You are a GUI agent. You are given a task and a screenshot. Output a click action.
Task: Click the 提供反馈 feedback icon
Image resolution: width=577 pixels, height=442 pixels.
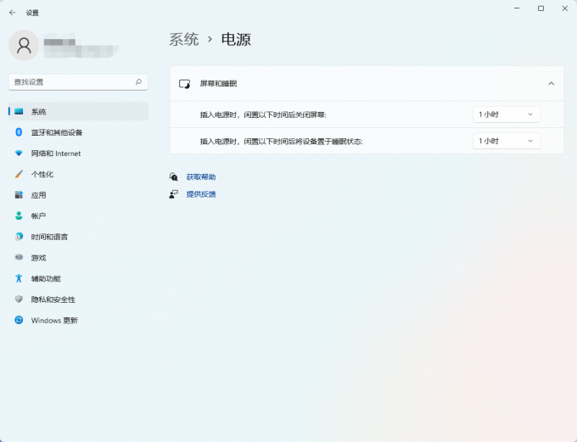173,194
